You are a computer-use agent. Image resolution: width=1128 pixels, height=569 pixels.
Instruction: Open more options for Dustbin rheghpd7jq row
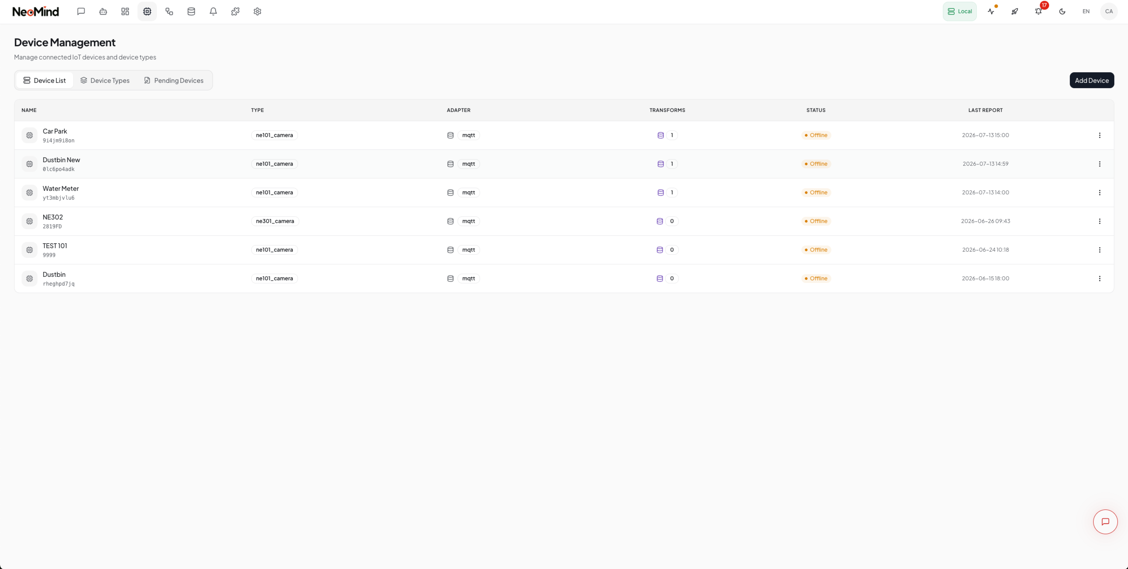tap(1100, 279)
